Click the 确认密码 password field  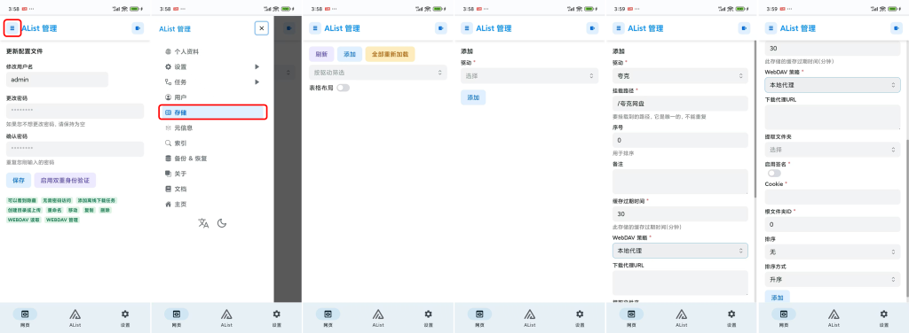click(75, 149)
